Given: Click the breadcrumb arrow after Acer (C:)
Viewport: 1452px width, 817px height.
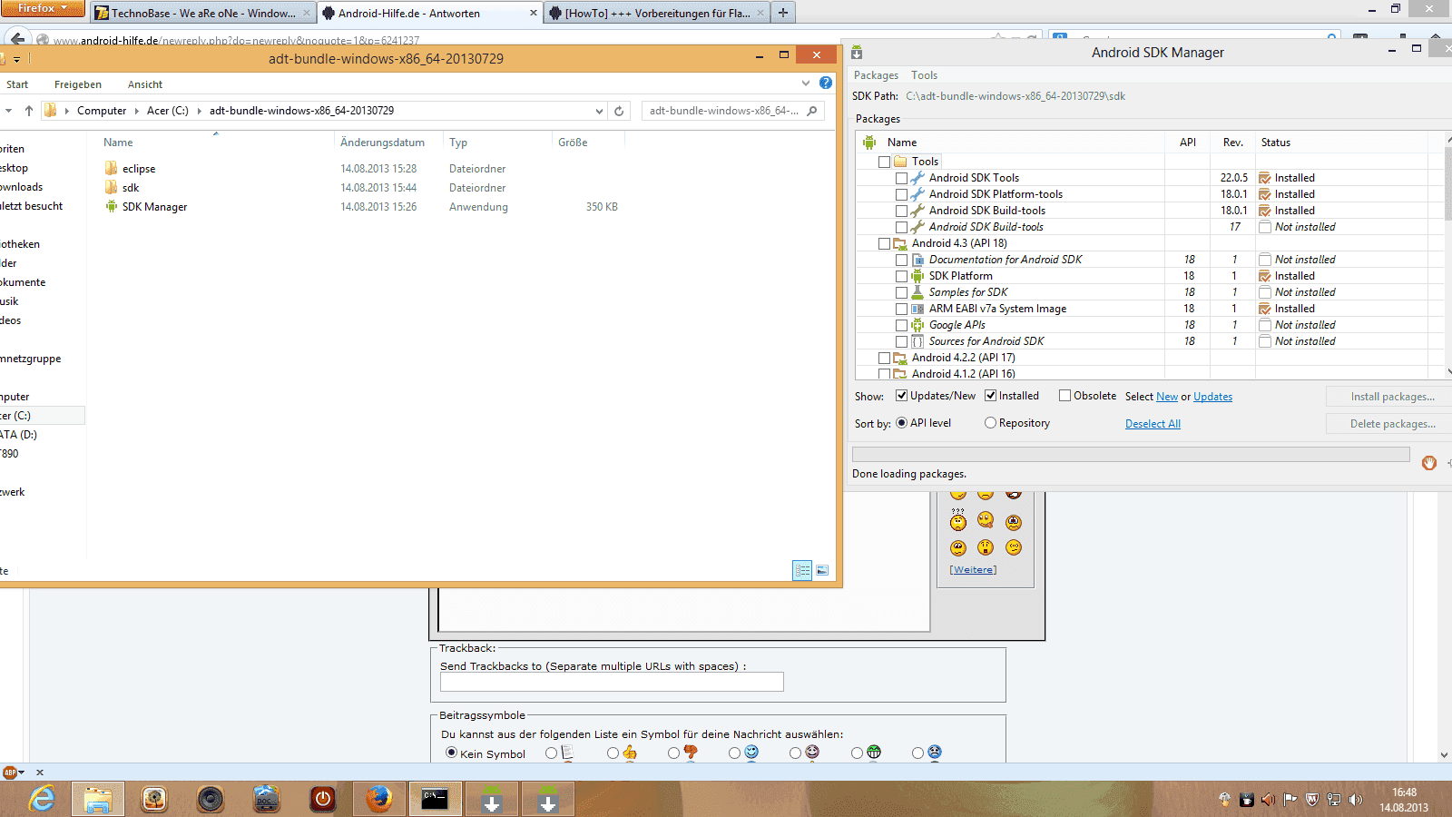Looking at the screenshot, I should 200,111.
